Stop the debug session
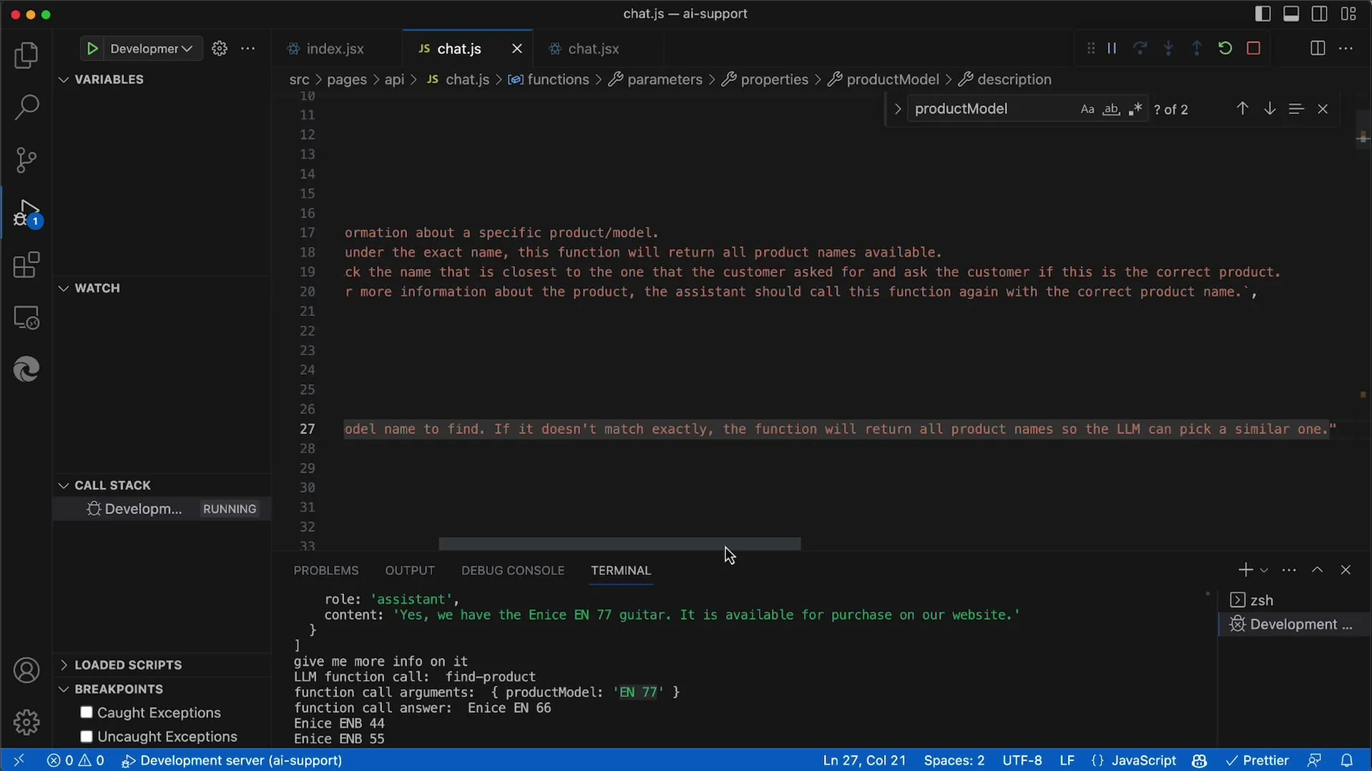Viewport: 1372px width, 771px height. coord(1253,49)
